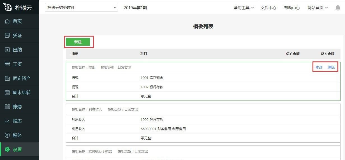Go to the 凭证 sidebar section

pyautogui.click(x=20, y=35)
